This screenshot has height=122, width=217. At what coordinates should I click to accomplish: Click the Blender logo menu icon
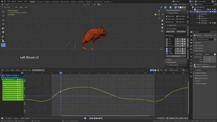coord(2,1)
